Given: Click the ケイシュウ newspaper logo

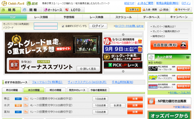Looking at the screenshot, I should (153, 77).
